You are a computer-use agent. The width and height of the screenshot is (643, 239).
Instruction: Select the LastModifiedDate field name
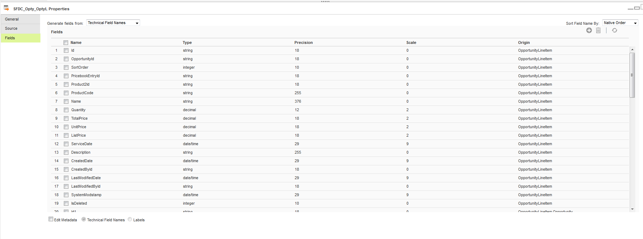[x=86, y=178]
